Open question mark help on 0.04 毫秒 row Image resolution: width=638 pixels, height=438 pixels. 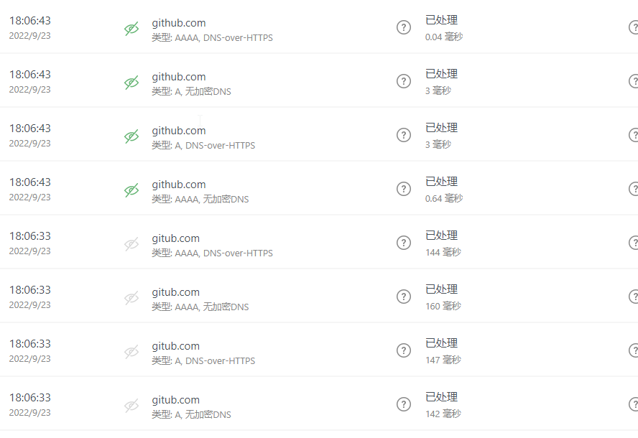pos(404,27)
